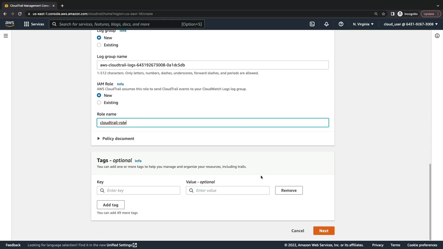The image size is (443, 249).
Task: Click the 'You can add 49 more tags' text
Action: coord(117,213)
